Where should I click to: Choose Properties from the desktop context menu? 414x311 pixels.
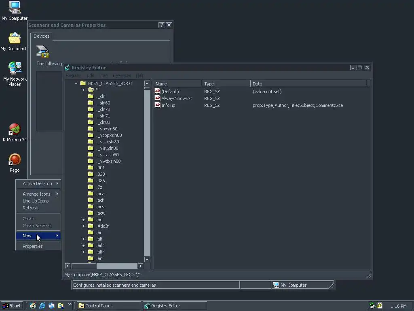[x=38, y=246]
